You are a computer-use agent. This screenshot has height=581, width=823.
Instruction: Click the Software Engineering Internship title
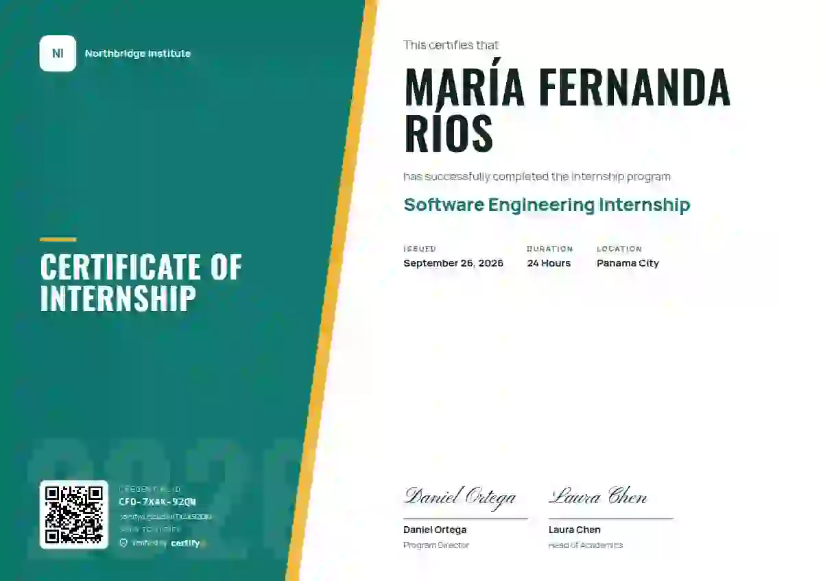click(547, 205)
